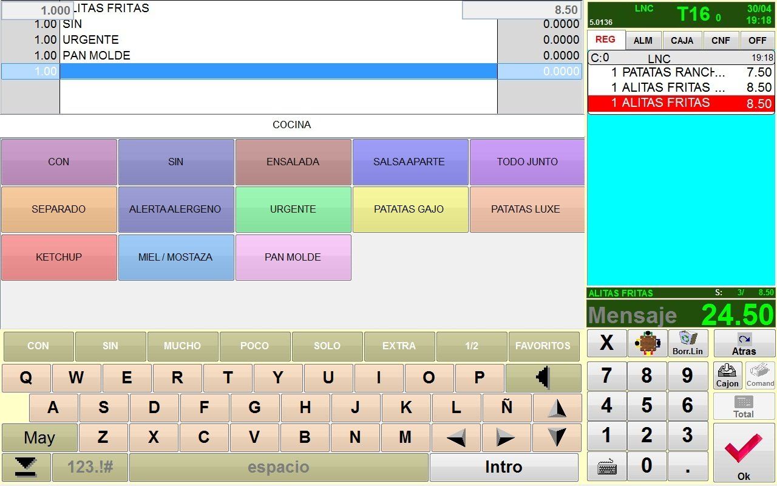
Task: Select the SALSA APARTE modifier
Action: tap(410, 162)
